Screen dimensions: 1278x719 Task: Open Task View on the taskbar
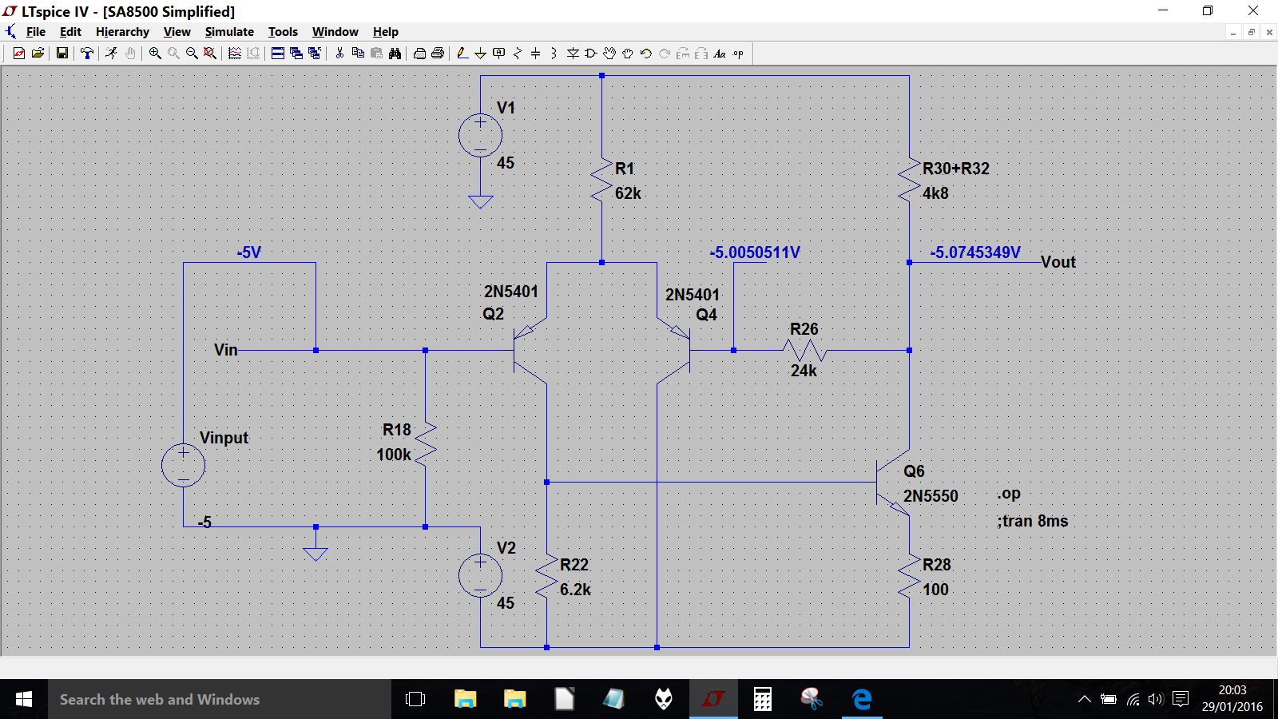415,699
